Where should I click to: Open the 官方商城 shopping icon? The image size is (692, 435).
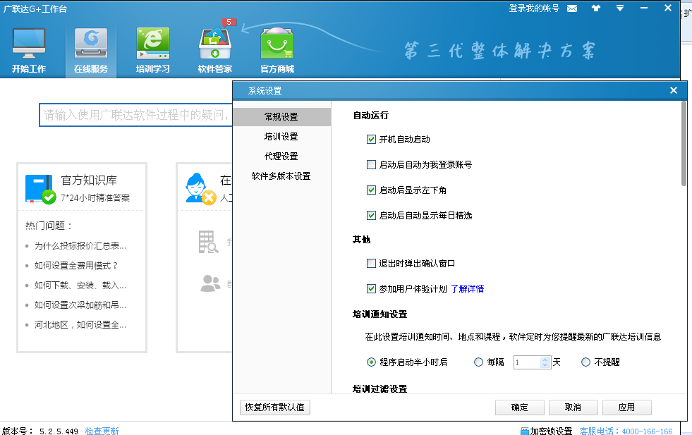coord(277,44)
